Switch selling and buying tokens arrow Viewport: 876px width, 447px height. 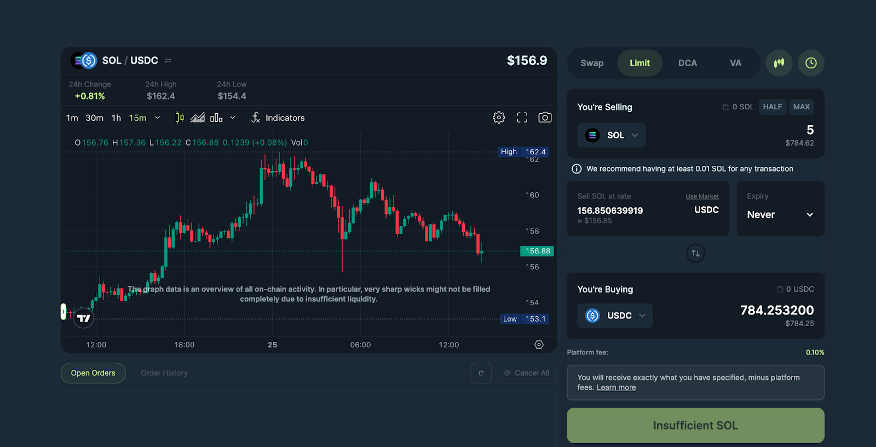click(x=696, y=253)
